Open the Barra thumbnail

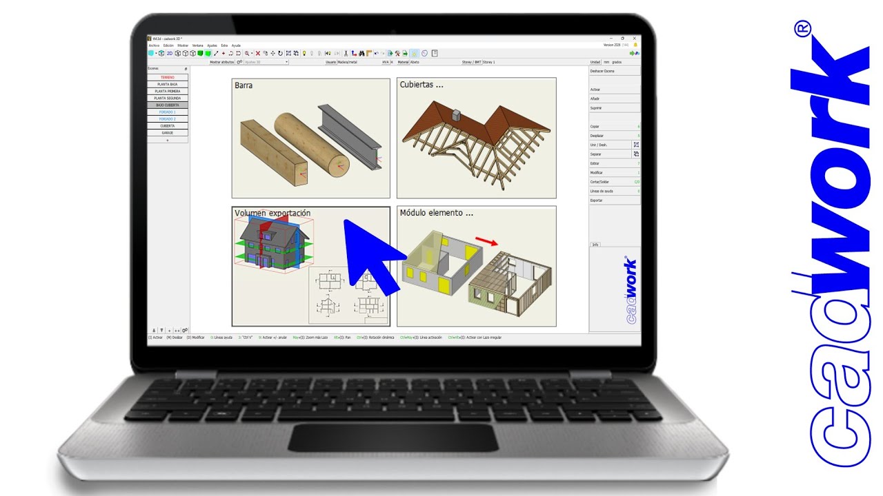[310, 138]
